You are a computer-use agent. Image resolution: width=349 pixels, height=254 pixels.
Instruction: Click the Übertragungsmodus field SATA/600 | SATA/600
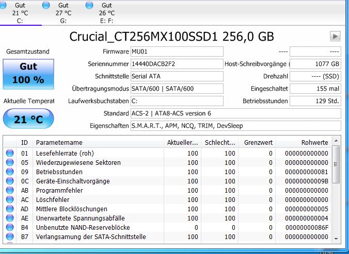point(177,89)
